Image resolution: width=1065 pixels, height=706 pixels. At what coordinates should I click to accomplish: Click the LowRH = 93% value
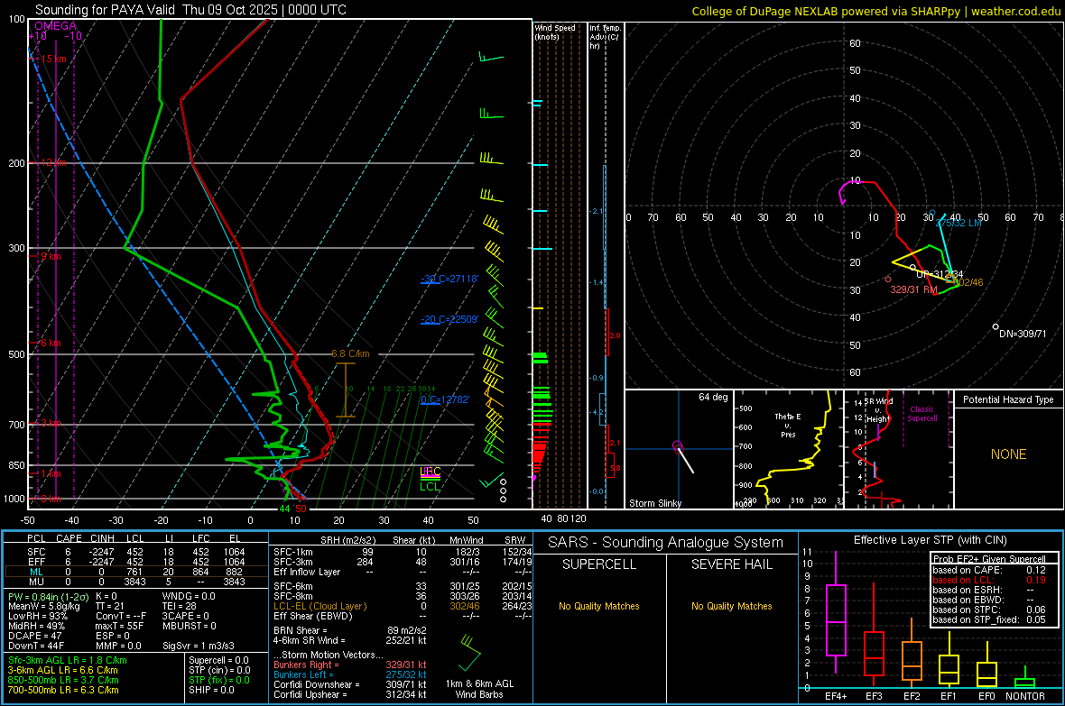[38, 617]
